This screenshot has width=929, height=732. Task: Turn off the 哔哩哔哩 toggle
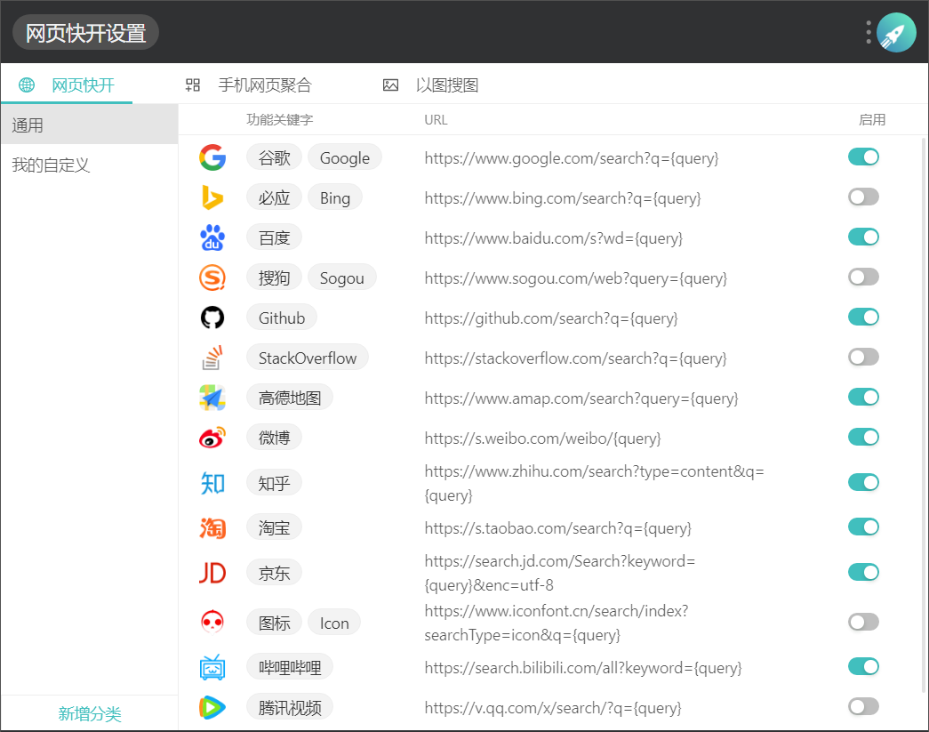863,667
